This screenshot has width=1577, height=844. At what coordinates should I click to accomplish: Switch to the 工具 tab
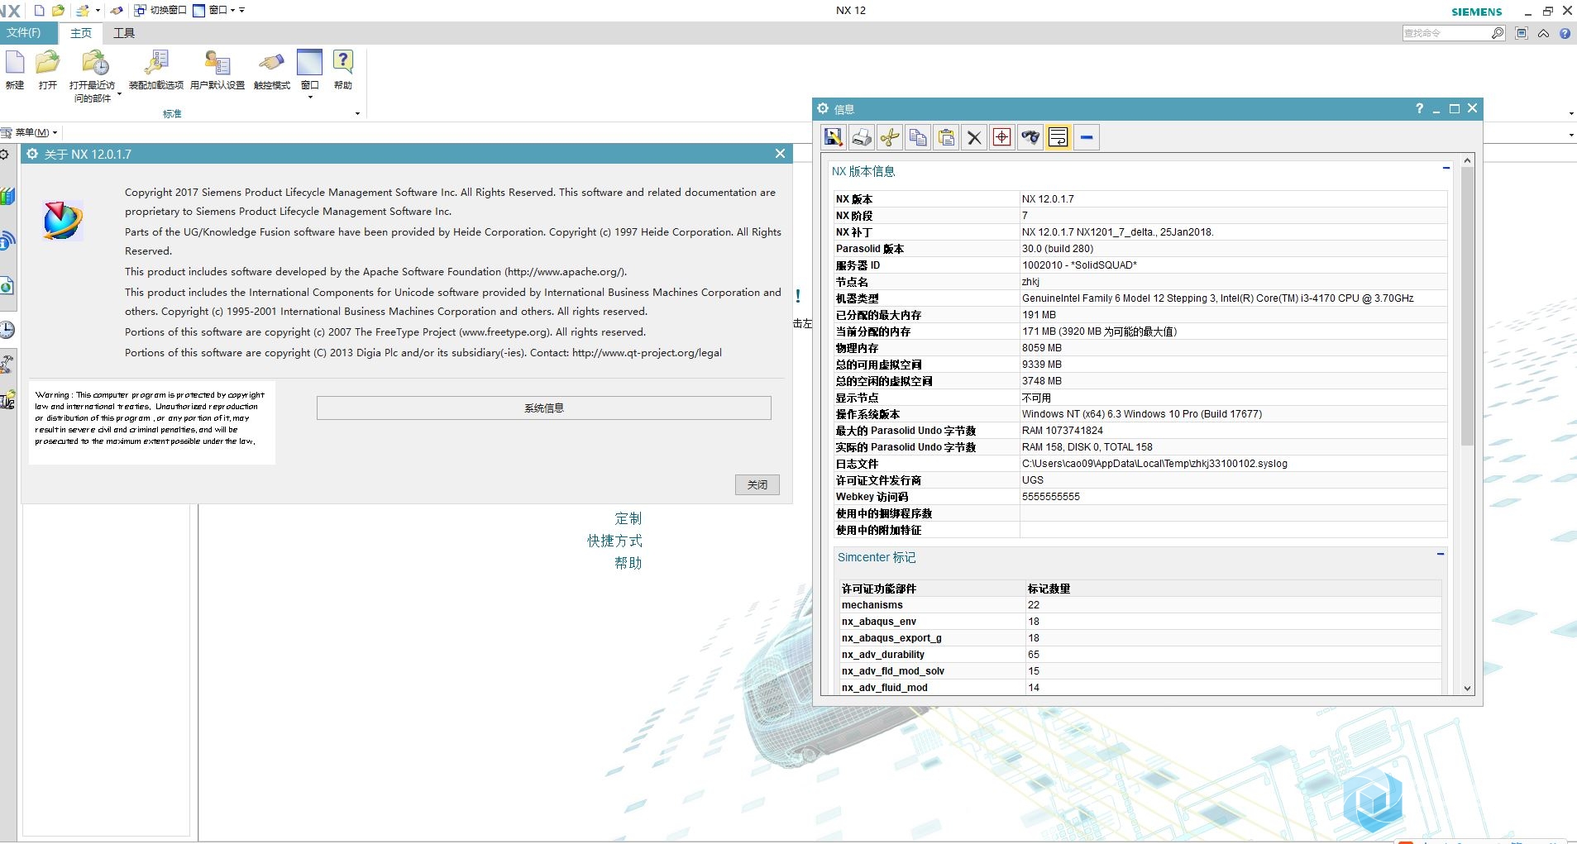(124, 33)
